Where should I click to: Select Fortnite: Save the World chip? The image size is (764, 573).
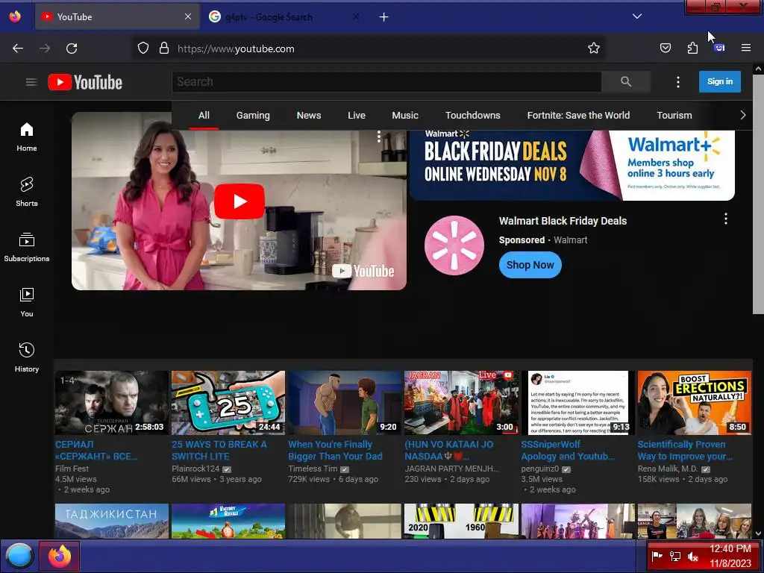coord(578,116)
